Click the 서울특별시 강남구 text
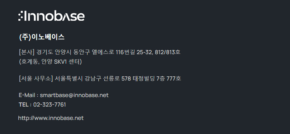The width and height of the screenshot is (290, 134). coord(78,78)
